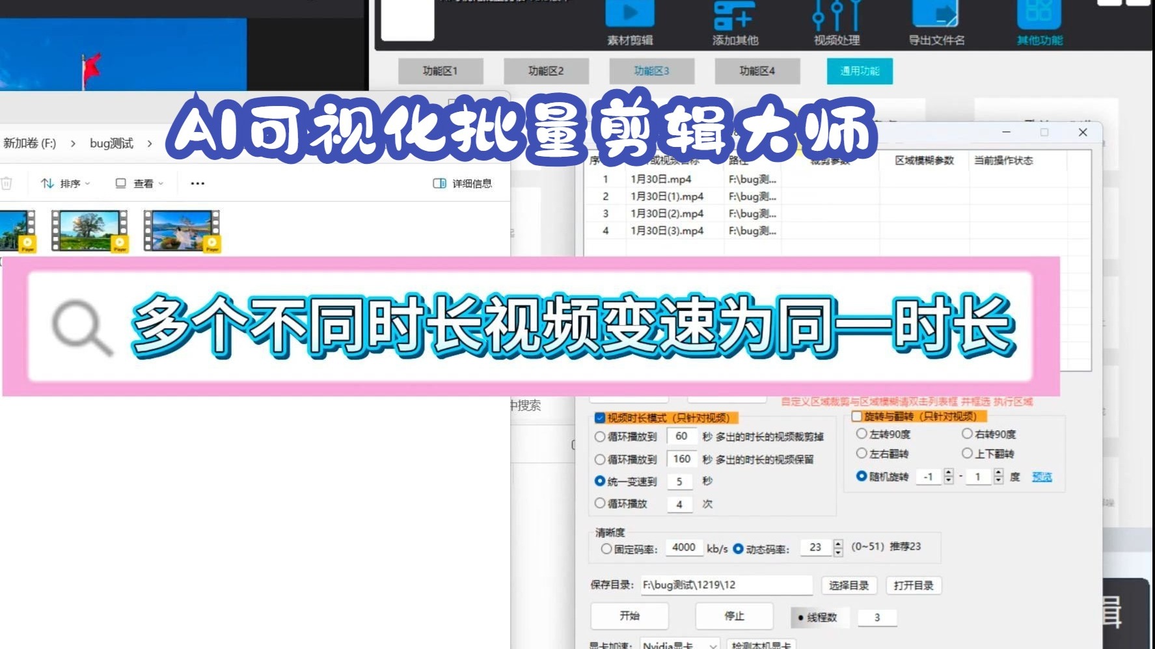This screenshot has height=649, width=1155.
Task: Open the 查看 dropdown in File Explorer
Action: tap(139, 183)
